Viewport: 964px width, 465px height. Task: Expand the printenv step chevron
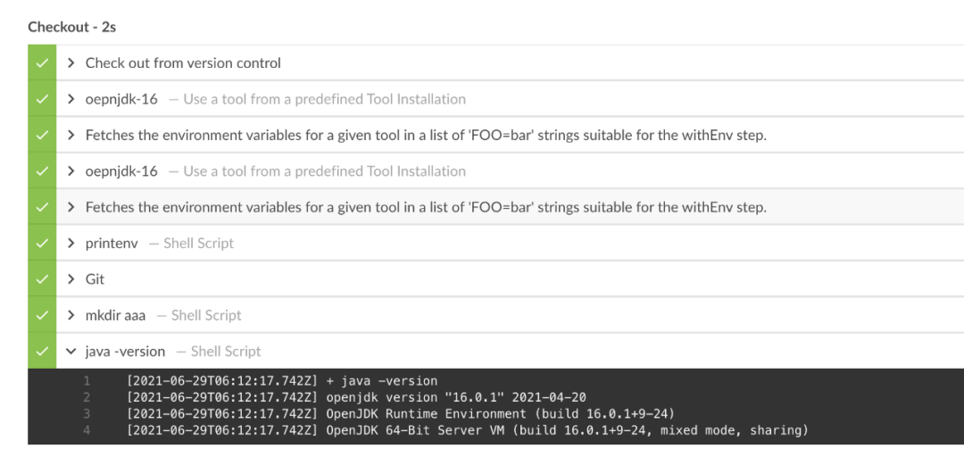[71, 243]
